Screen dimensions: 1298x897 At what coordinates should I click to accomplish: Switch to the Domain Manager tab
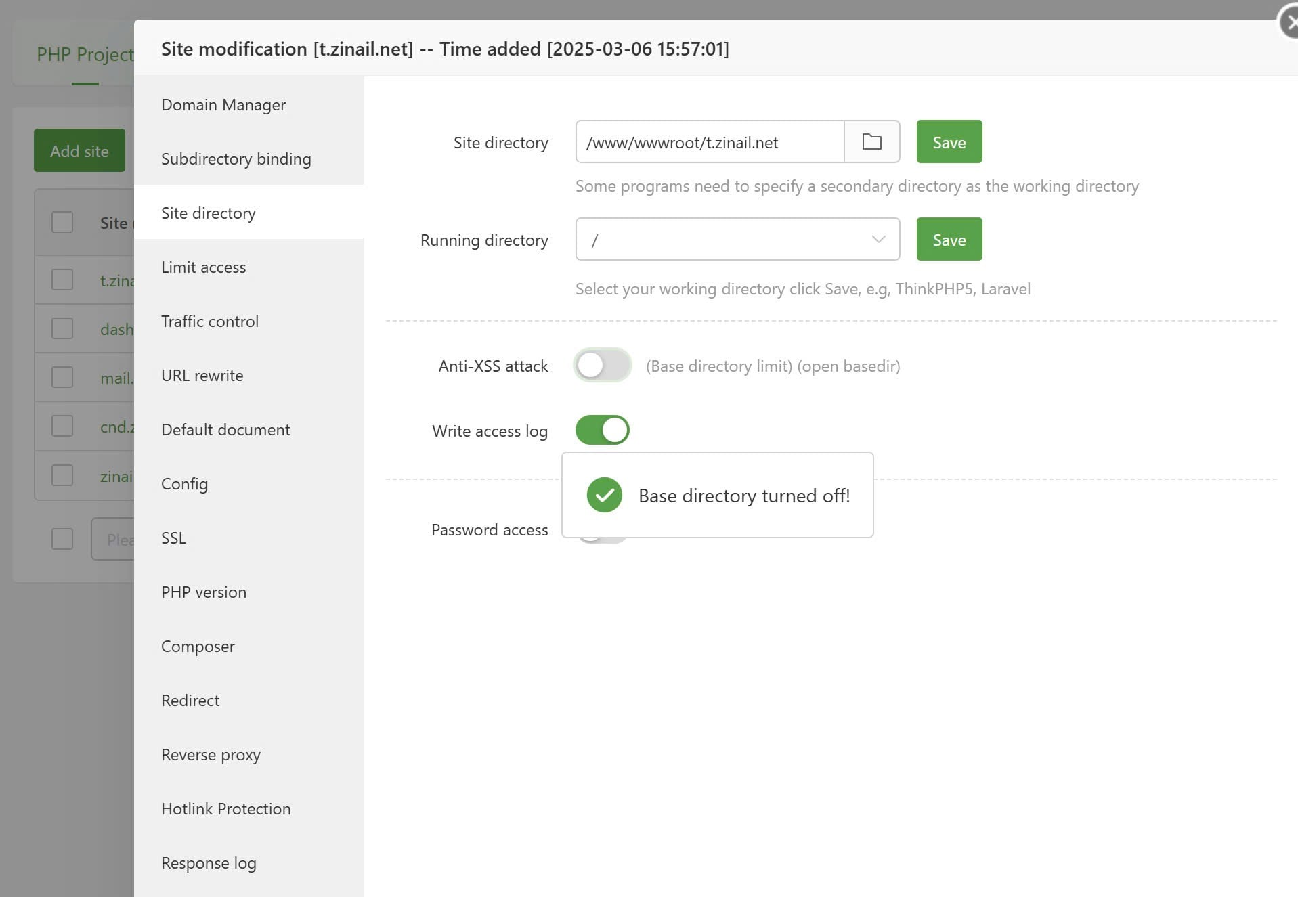(x=223, y=105)
